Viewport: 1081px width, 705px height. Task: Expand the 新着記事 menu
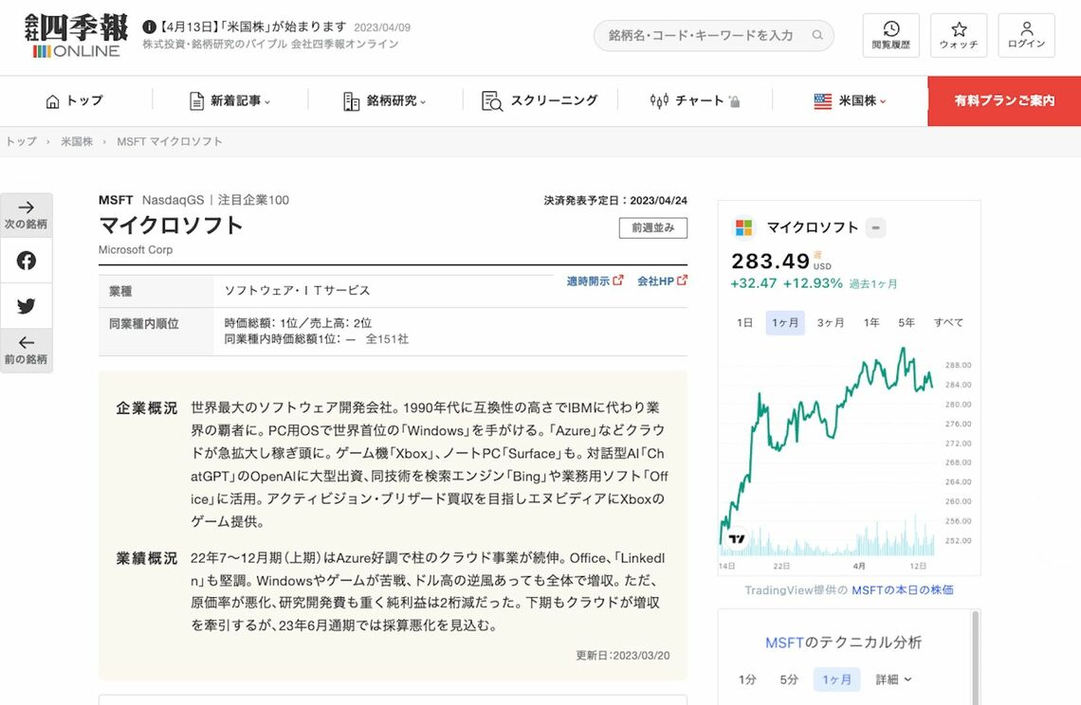click(267, 102)
